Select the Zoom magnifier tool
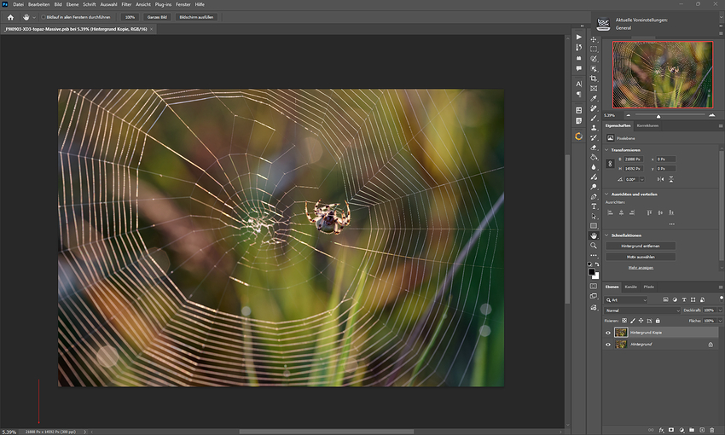This screenshot has width=725, height=435. tap(594, 246)
